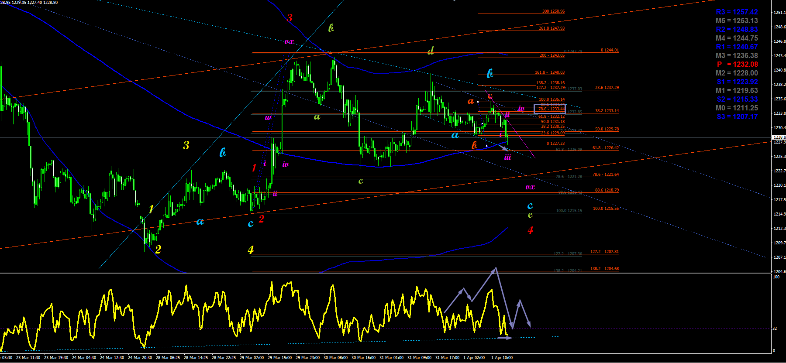The width and height of the screenshot is (786, 363).
Task: Click the time axis label "28 Mar 22:25"
Action: [224, 358]
